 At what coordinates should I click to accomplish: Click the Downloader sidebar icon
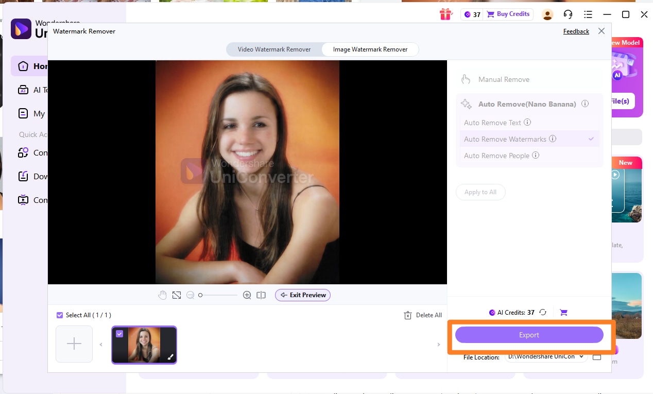tap(23, 176)
